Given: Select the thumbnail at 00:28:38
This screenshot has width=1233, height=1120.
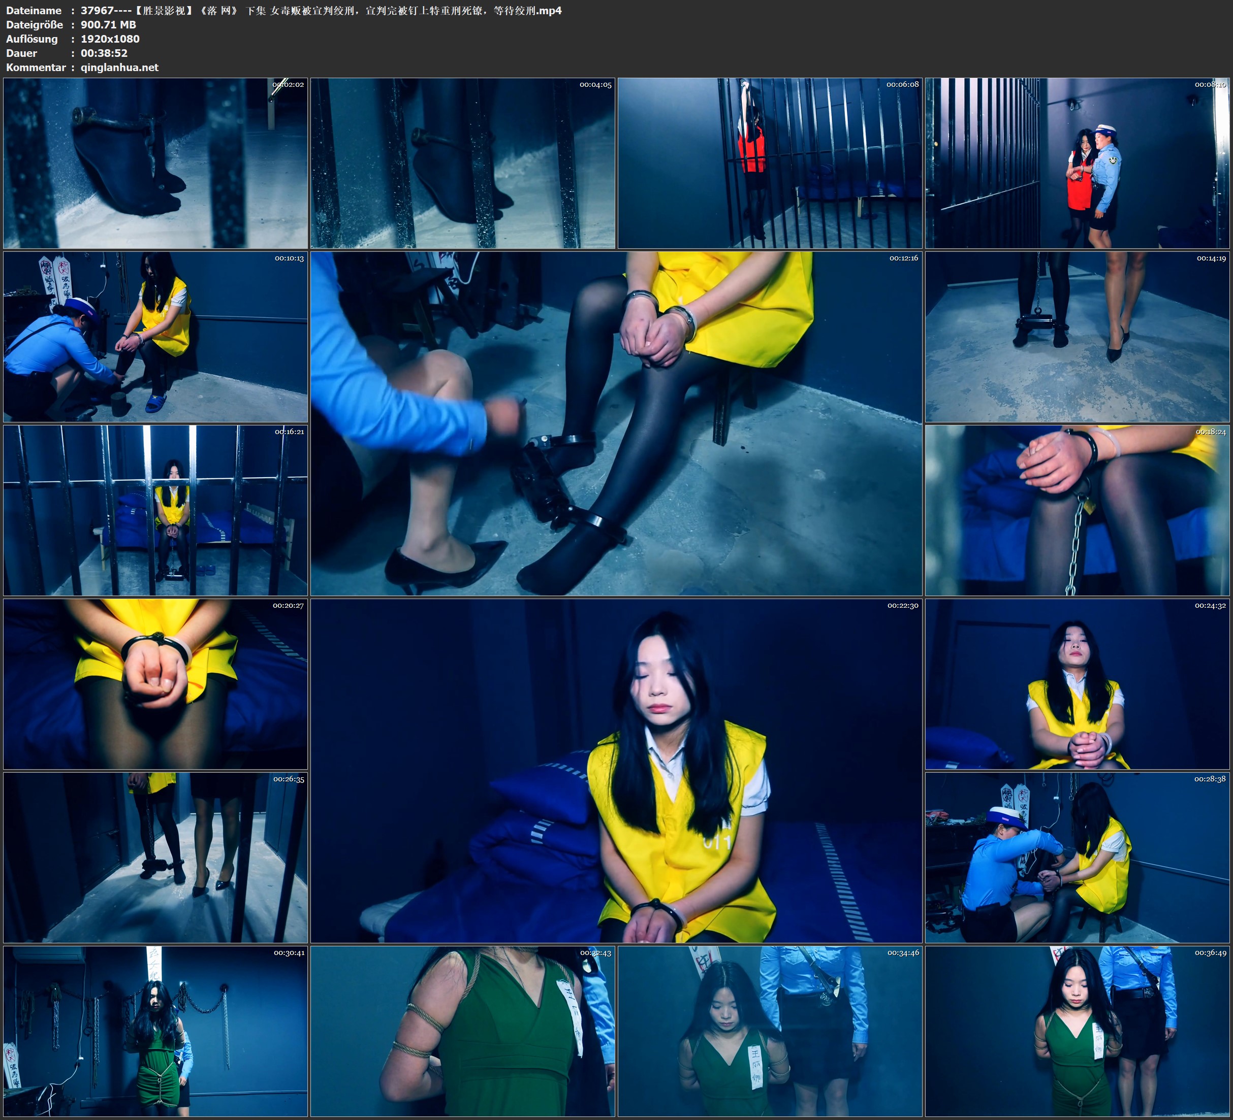Looking at the screenshot, I should [x=1077, y=858].
